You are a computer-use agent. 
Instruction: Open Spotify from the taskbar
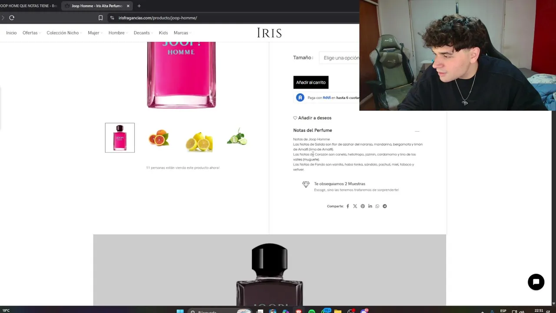(x=311, y=311)
